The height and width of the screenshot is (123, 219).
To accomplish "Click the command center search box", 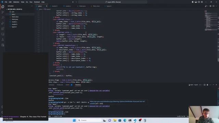I will click(113, 2).
